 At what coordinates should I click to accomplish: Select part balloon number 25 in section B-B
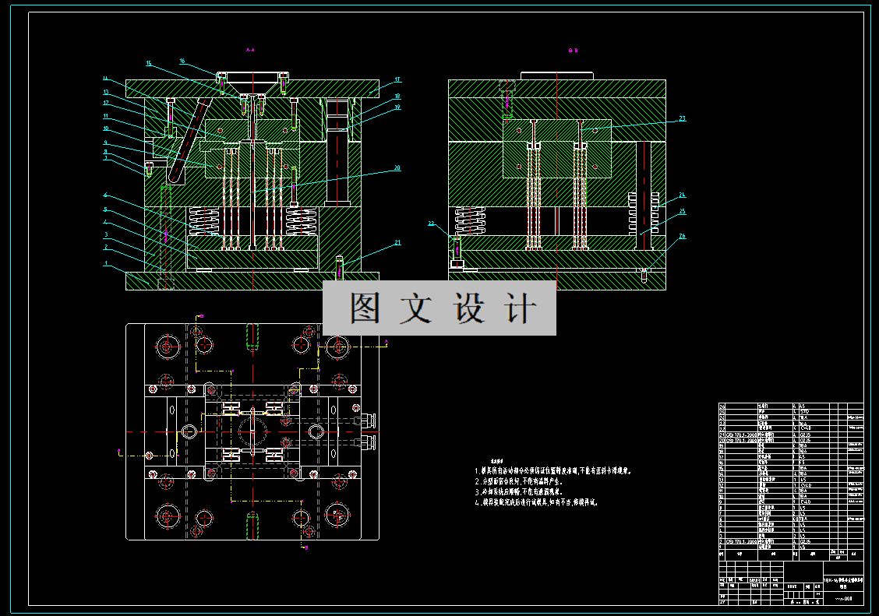tap(682, 211)
